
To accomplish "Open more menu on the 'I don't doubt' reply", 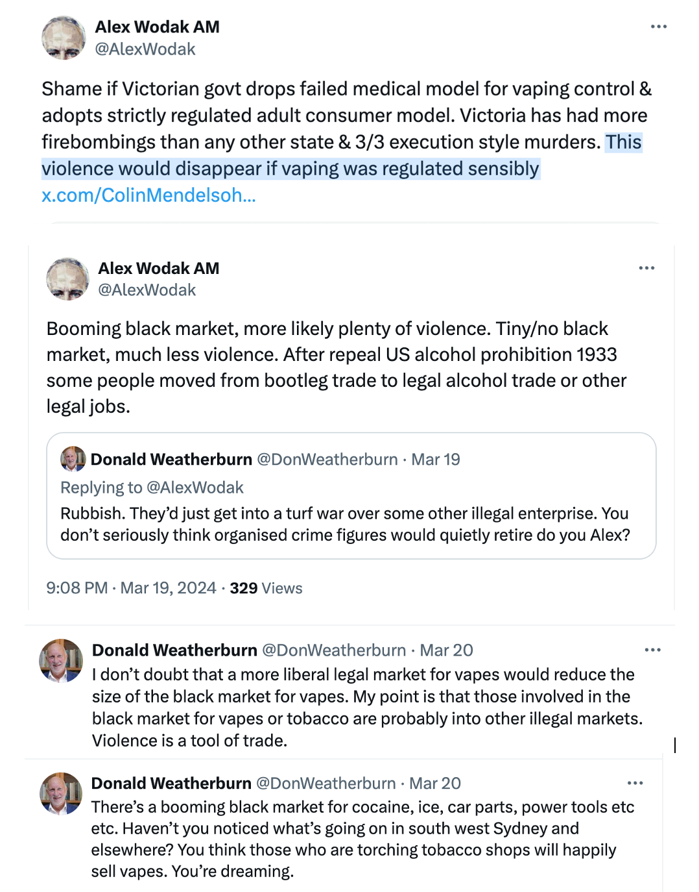I will (x=652, y=650).
